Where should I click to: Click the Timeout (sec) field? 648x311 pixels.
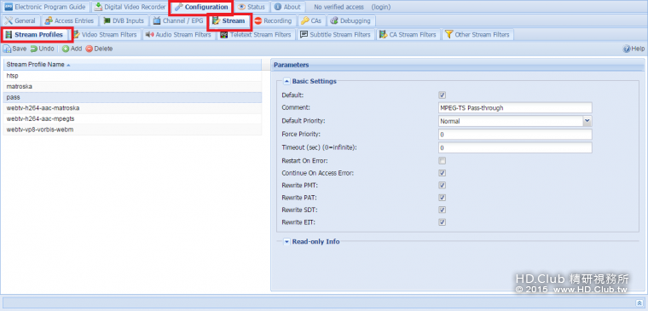[x=515, y=148]
